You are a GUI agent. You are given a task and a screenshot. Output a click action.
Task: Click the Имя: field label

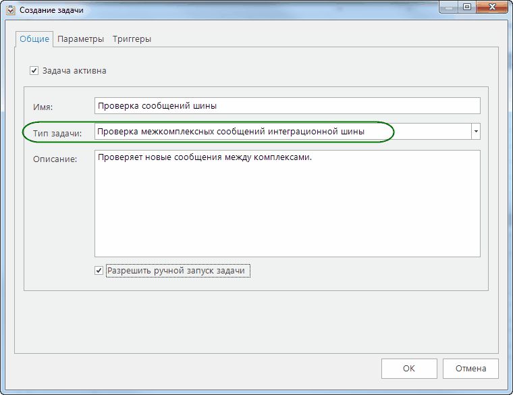pyautogui.click(x=43, y=107)
